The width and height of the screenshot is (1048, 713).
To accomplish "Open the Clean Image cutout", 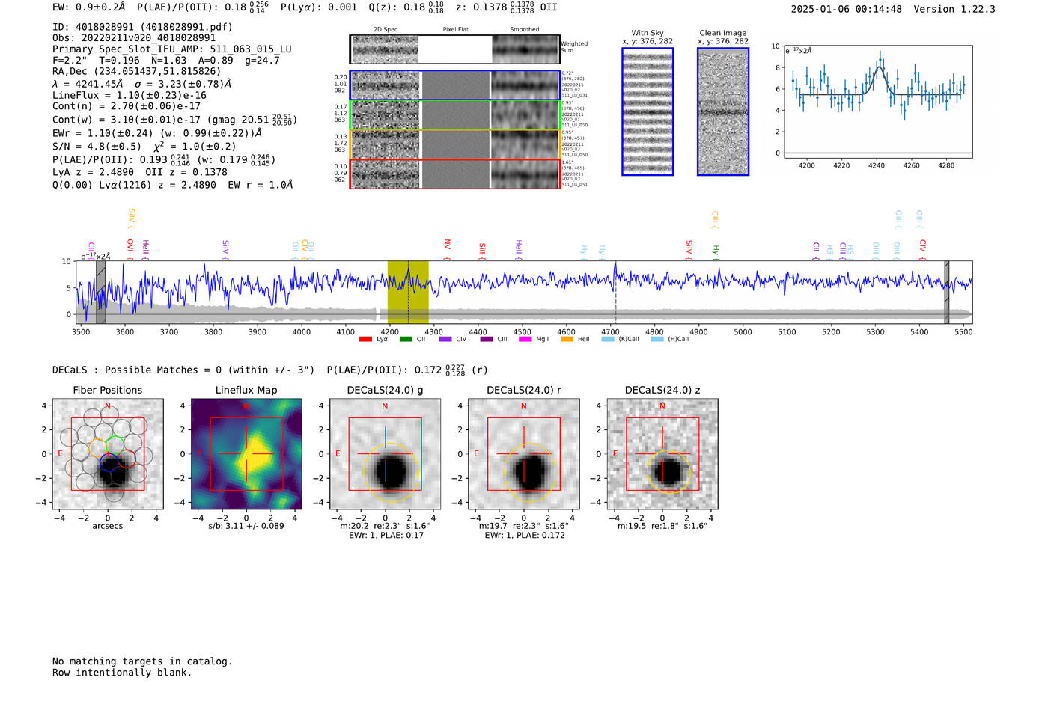I will click(x=723, y=111).
